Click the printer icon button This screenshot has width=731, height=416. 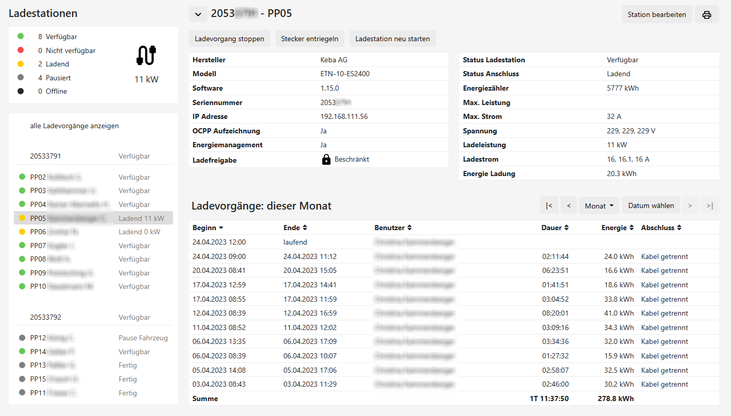click(707, 14)
